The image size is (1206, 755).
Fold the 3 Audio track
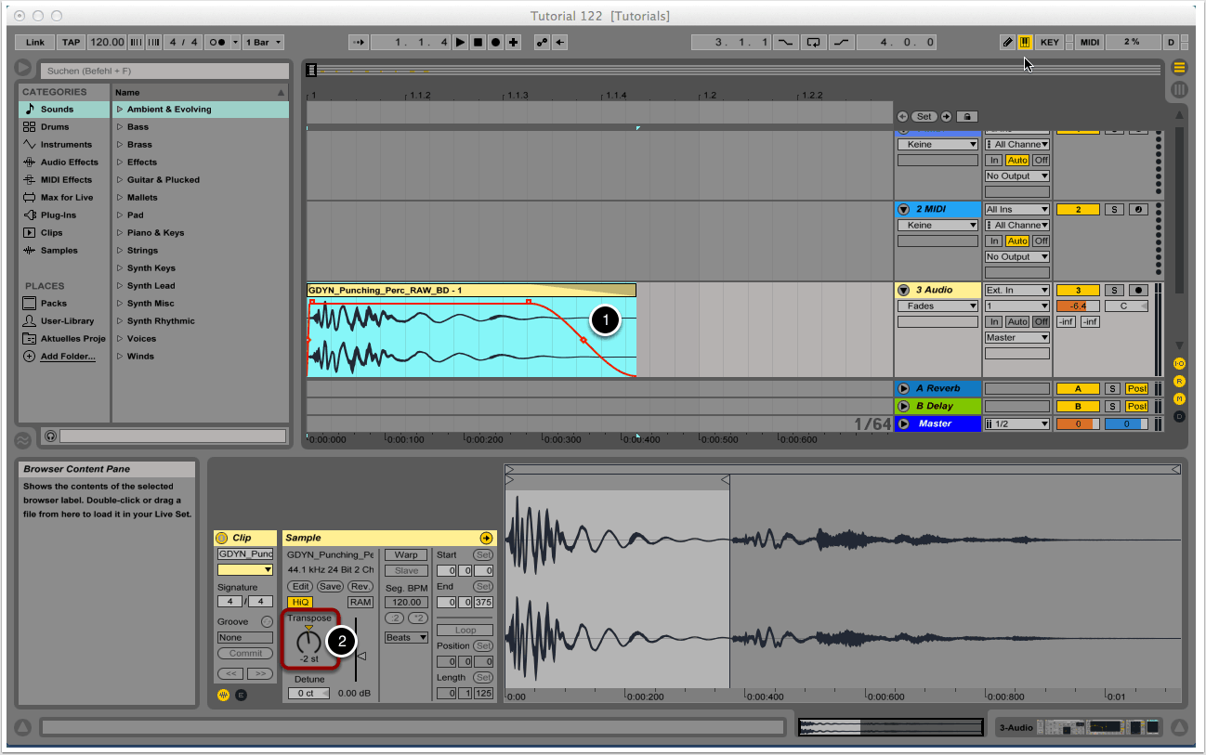tap(903, 290)
